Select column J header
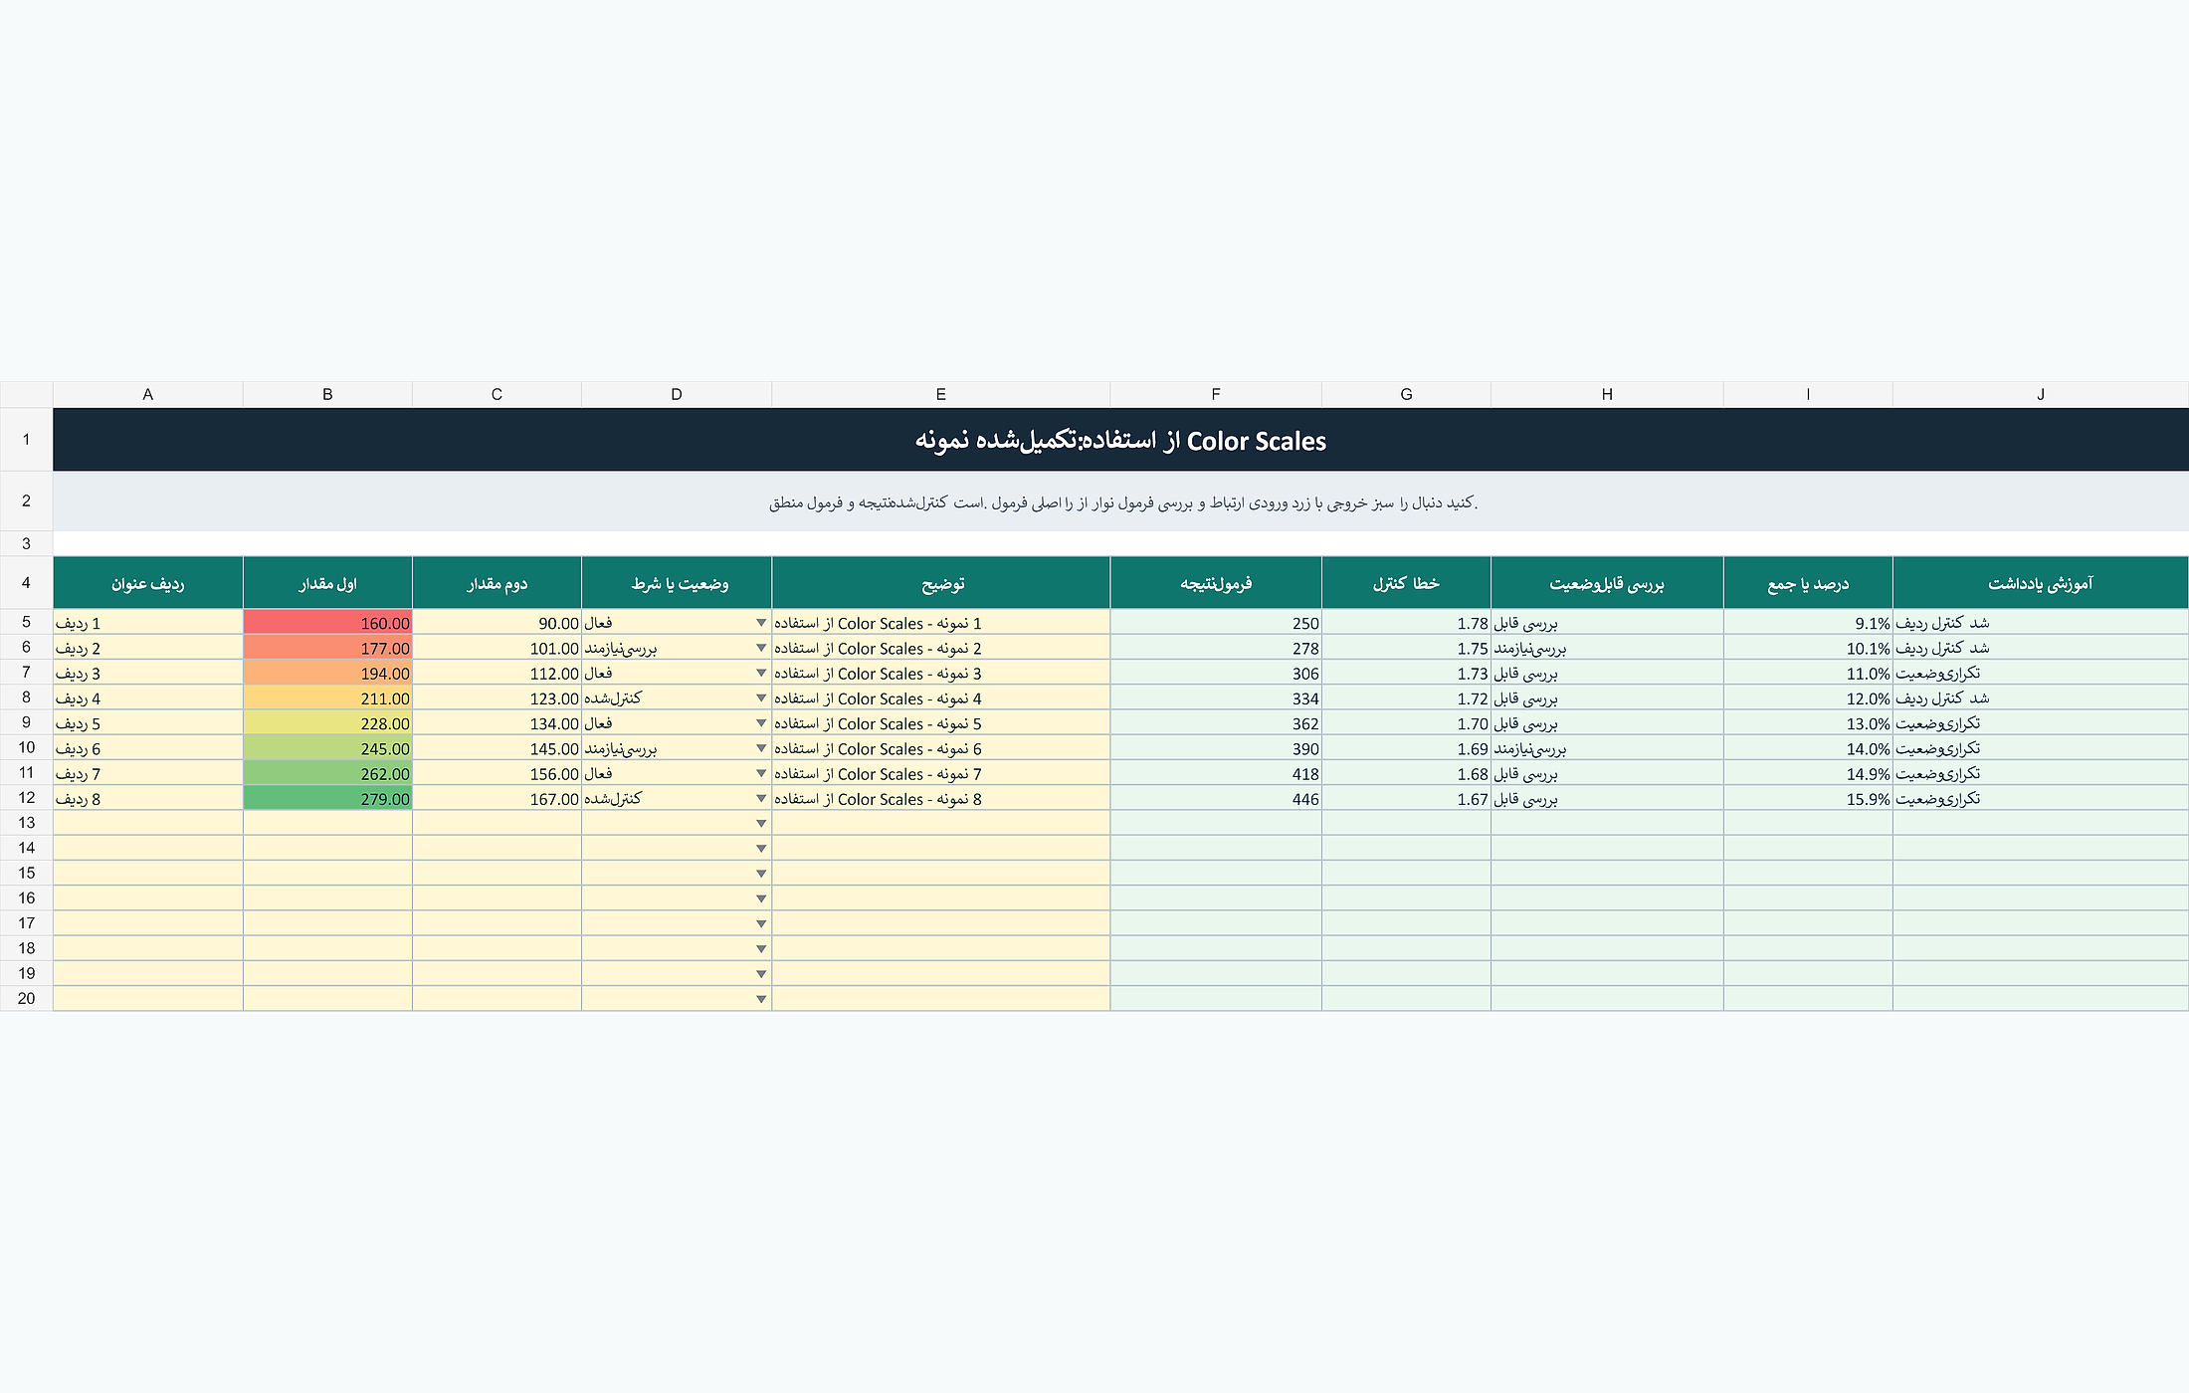 2041,394
